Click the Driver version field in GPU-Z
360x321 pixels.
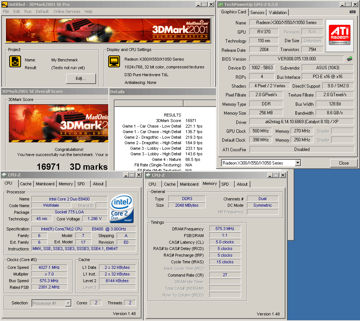[301, 122]
